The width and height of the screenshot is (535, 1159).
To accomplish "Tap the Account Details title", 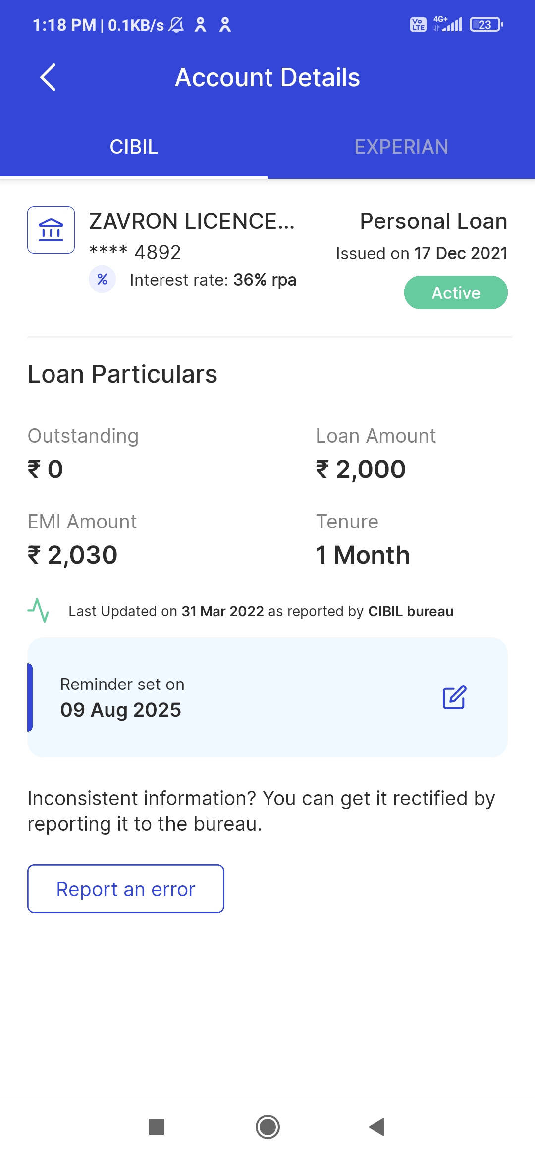I will (267, 78).
